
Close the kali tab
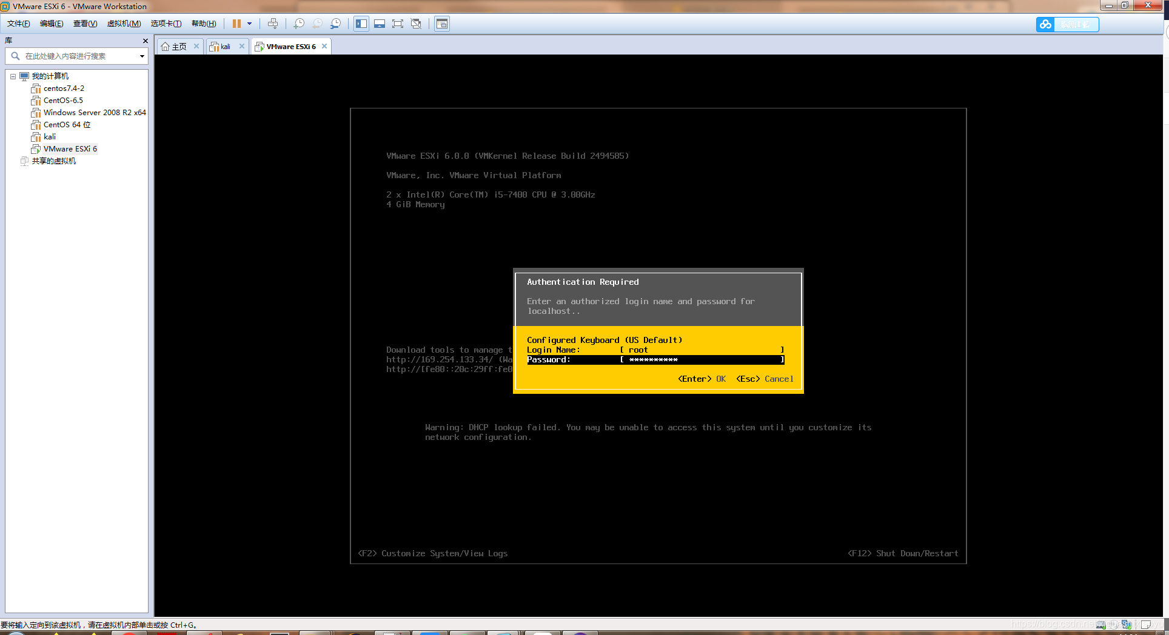(242, 46)
